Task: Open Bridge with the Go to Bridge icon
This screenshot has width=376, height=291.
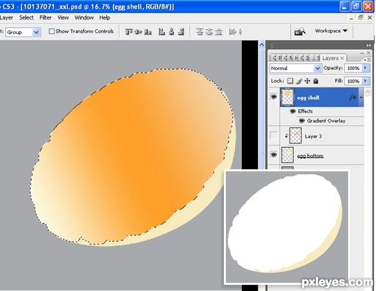Action: tap(300, 31)
